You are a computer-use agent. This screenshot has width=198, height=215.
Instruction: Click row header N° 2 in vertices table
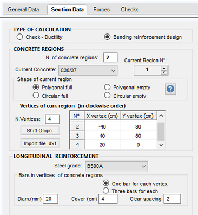coord(77,127)
